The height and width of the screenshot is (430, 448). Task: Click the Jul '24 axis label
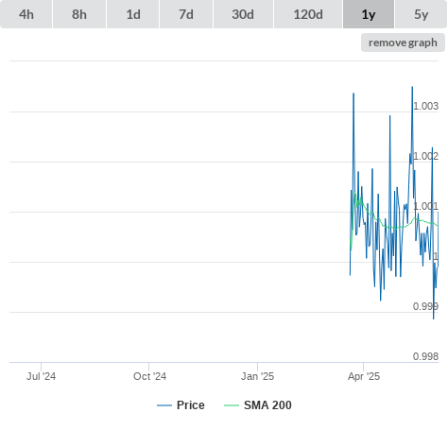click(x=41, y=376)
